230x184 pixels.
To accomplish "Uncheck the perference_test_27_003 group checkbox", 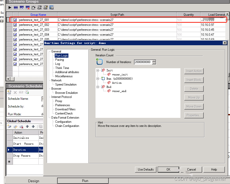I will point(15,30).
